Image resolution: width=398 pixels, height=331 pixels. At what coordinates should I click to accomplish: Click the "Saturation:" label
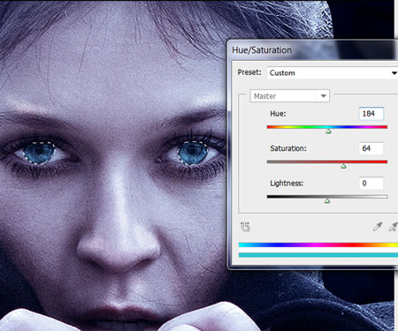tap(288, 148)
